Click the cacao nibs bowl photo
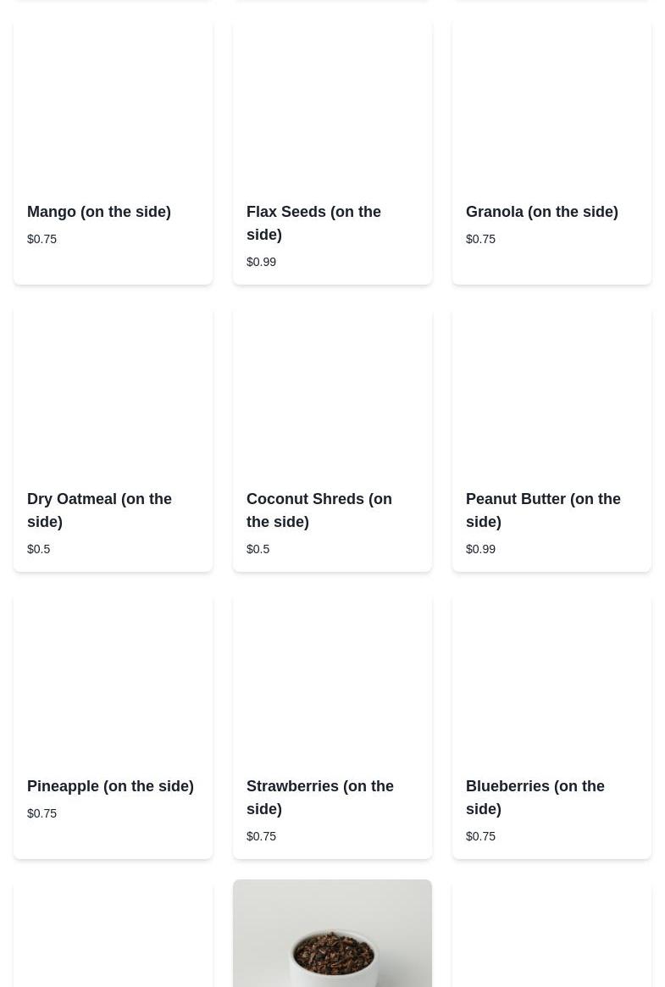The height and width of the screenshot is (987, 665). pyautogui.click(x=332, y=933)
